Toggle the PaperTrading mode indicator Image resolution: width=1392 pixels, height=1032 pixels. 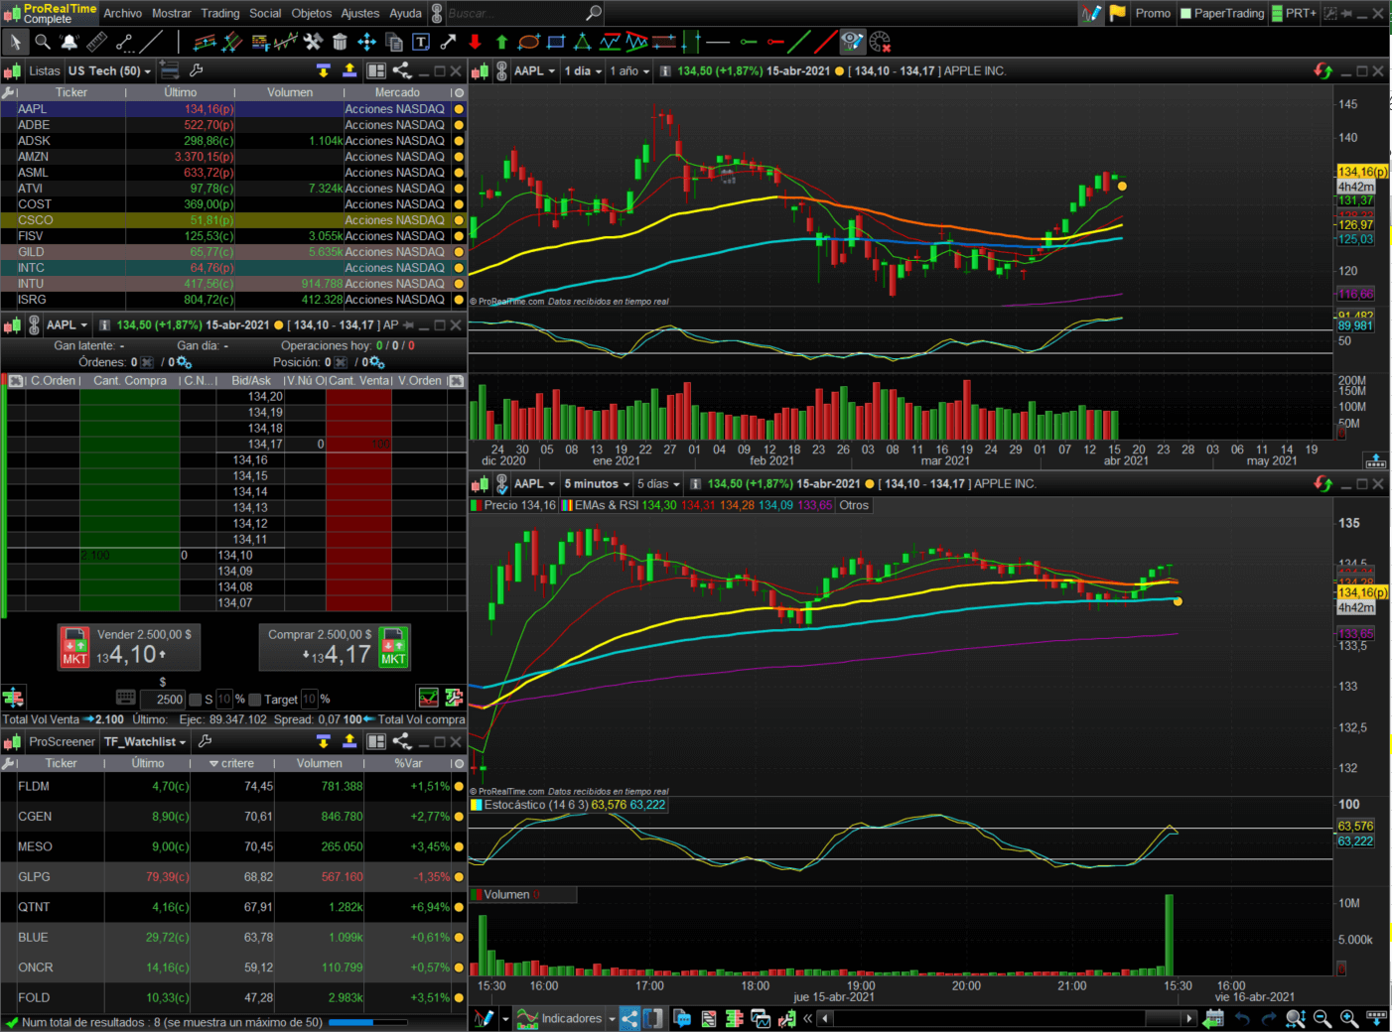1221,13
